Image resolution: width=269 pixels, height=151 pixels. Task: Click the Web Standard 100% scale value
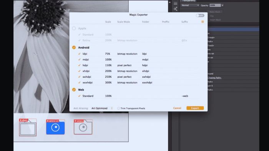108,96
